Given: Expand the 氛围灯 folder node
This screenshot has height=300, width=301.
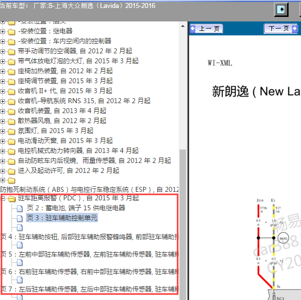Looking at the screenshot, I should pyautogui.click(x=2, y=132).
